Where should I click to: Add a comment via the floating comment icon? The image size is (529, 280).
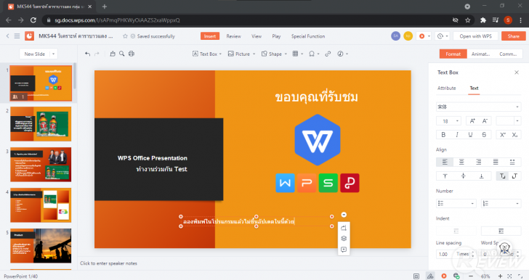coord(344,250)
